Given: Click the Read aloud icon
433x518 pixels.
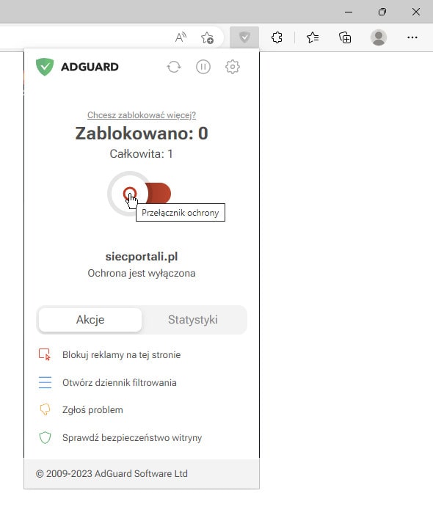Looking at the screenshot, I should [181, 37].
